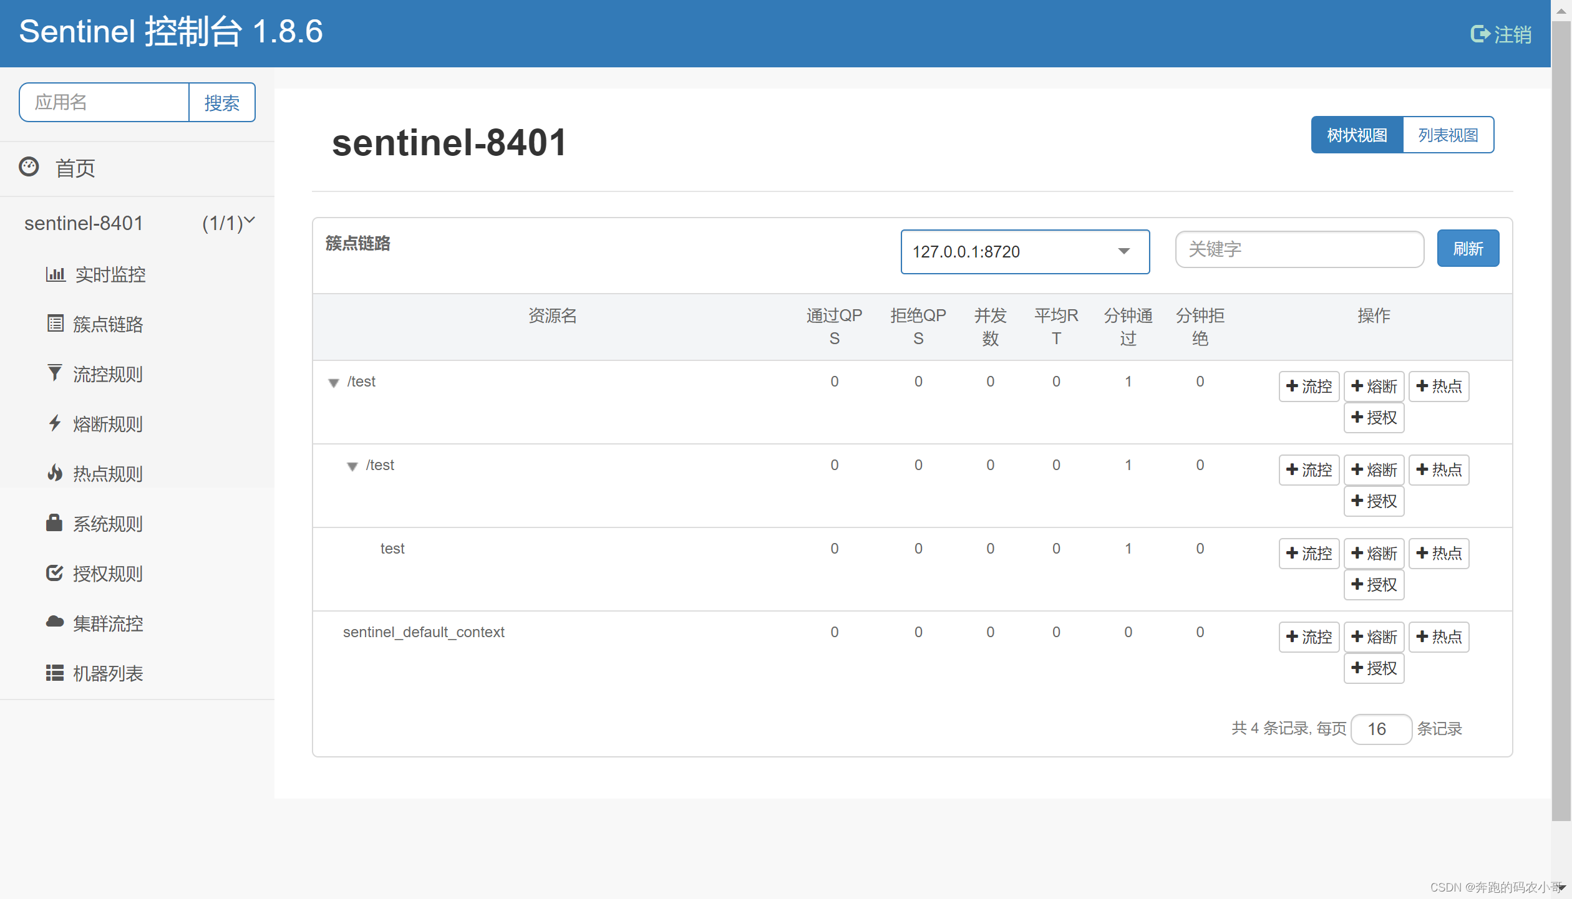Click the page size field showing 16
Viewport: 1572px width, 899px height.
[1381, 729]
